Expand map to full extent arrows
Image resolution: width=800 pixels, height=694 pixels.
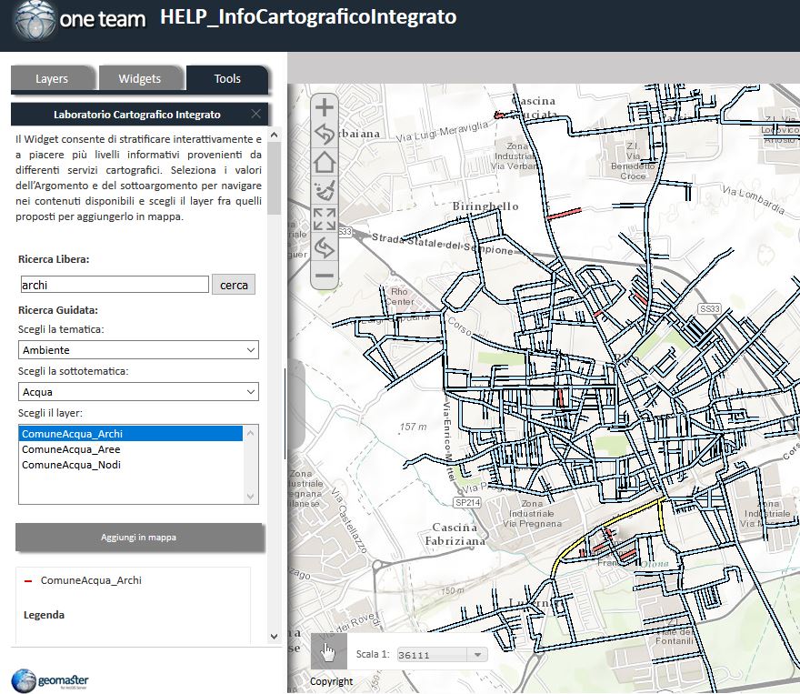(x=325, y=219)
